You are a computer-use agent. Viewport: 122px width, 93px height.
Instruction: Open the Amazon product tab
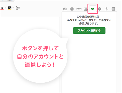106,9
